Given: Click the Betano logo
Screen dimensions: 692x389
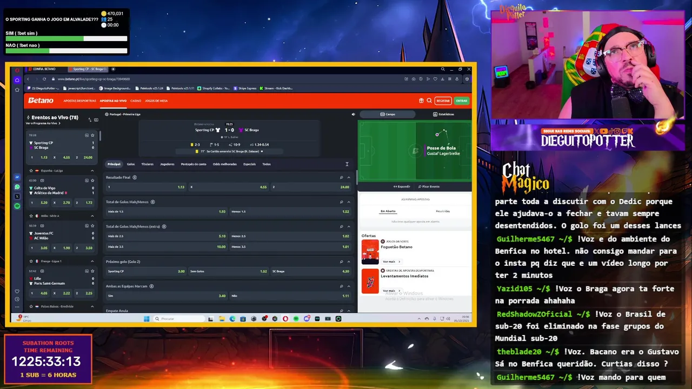Looking at the screenshot, I should tap(41, 100).
